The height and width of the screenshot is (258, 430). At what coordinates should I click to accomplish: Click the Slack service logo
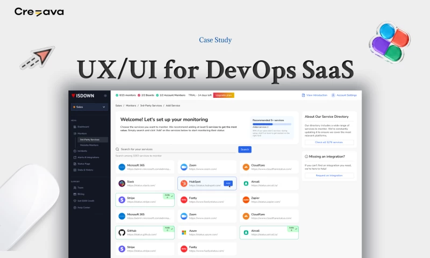pos(122,183)
